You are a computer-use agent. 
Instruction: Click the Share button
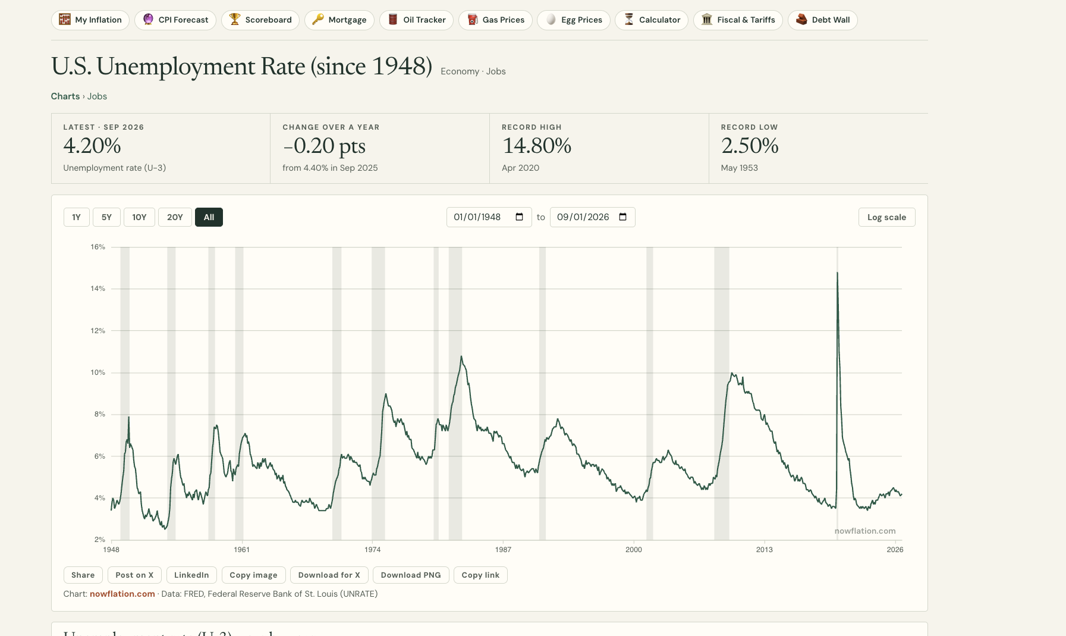click(x=83, y=575)
